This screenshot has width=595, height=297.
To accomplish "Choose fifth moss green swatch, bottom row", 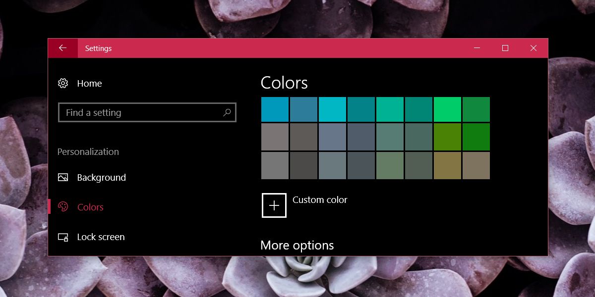I will click(x=390, y=165).
